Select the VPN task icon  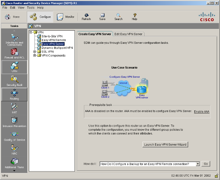pyautogui.click(x=14, y=67)
